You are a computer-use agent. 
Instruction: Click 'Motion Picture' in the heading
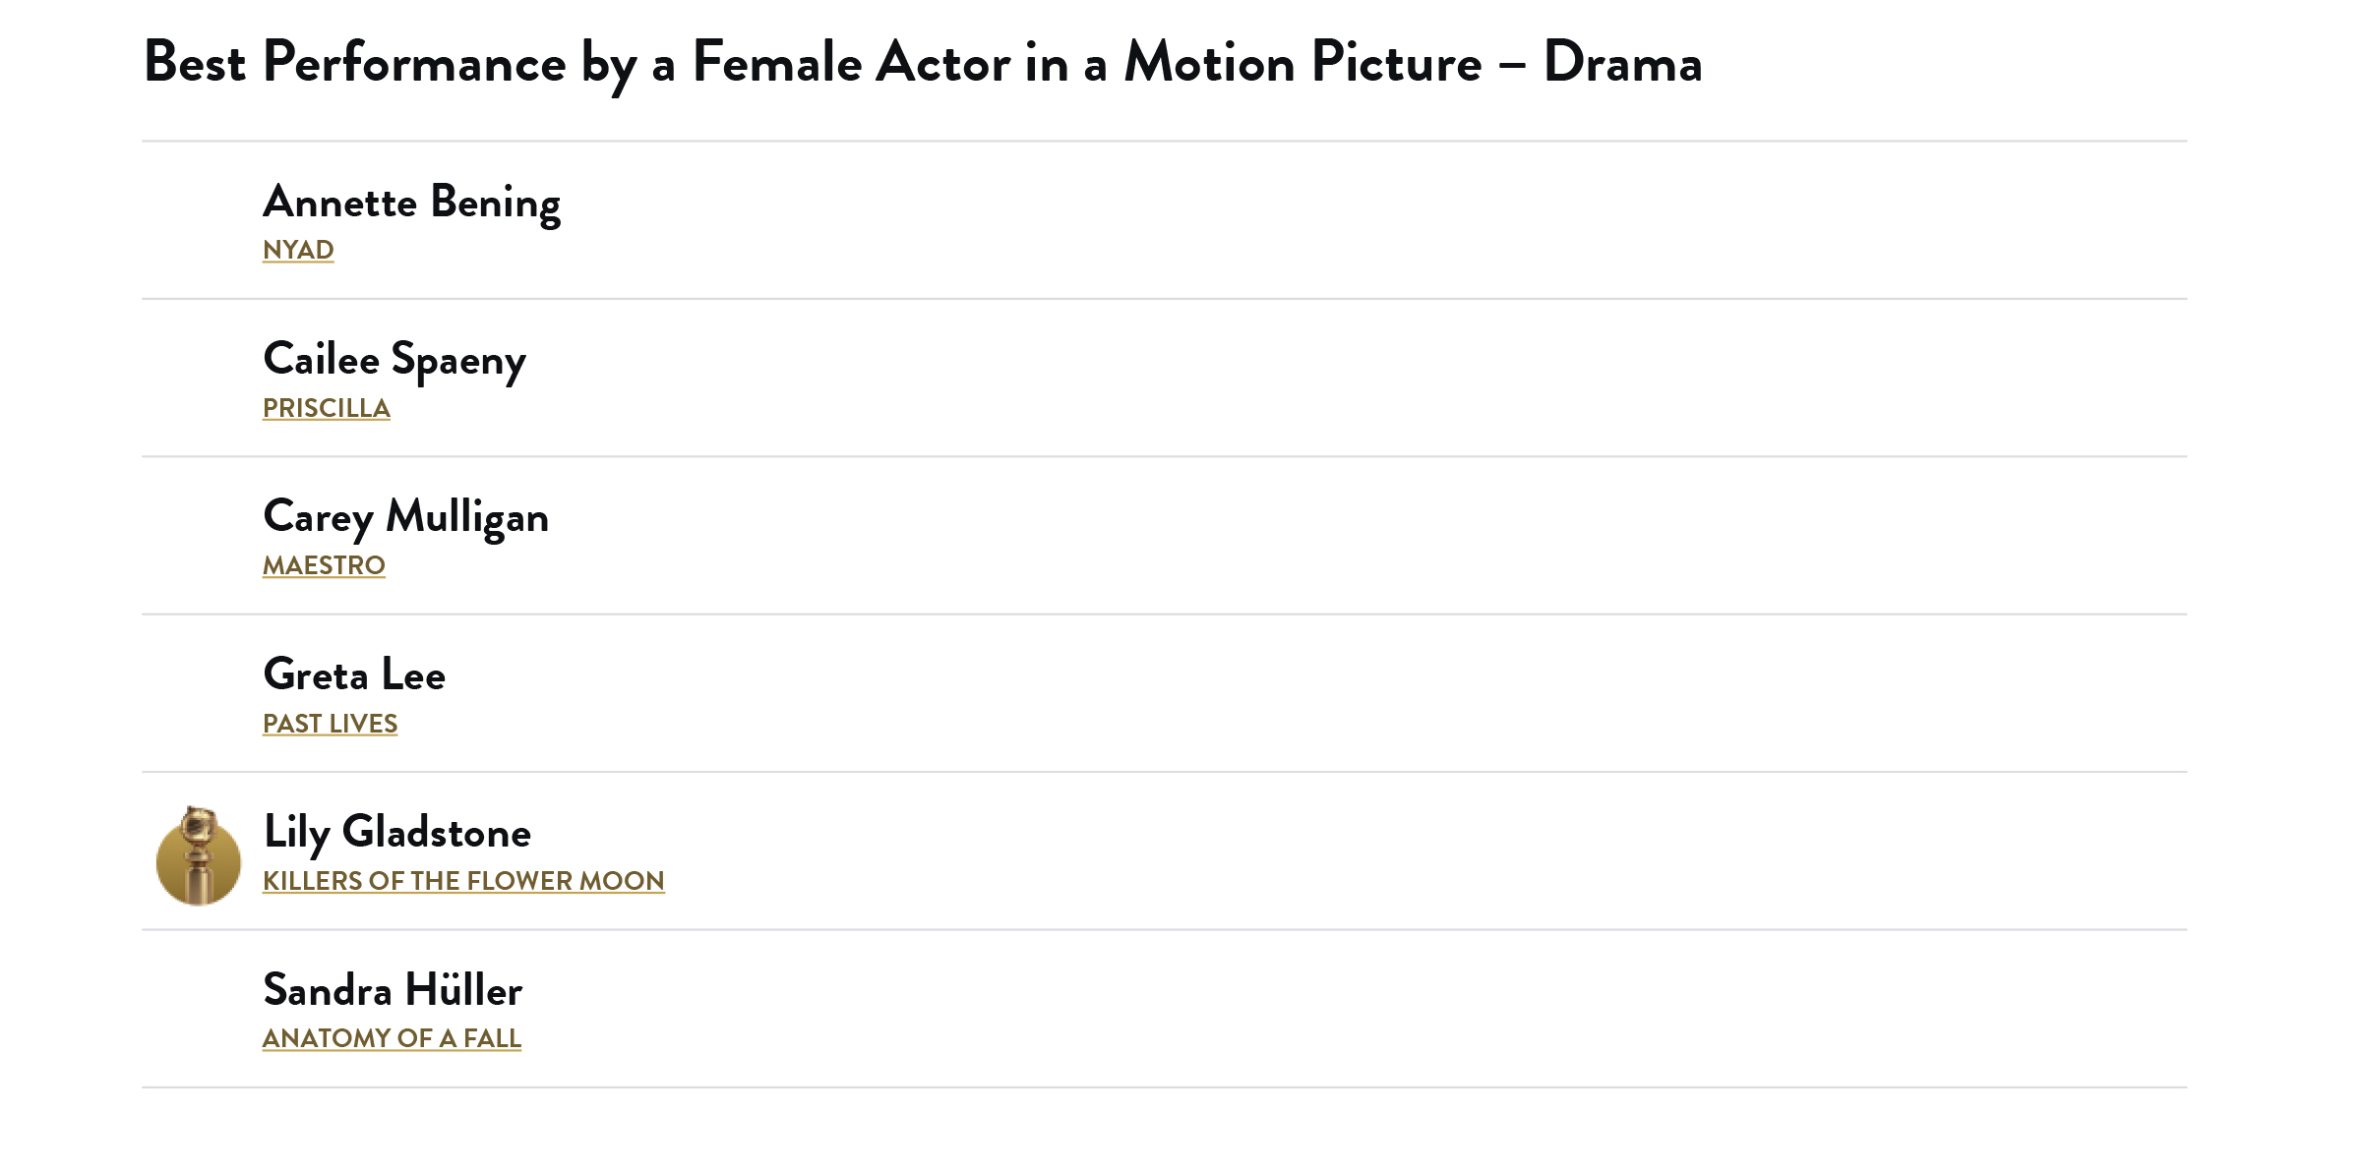tap(1303, 64)
